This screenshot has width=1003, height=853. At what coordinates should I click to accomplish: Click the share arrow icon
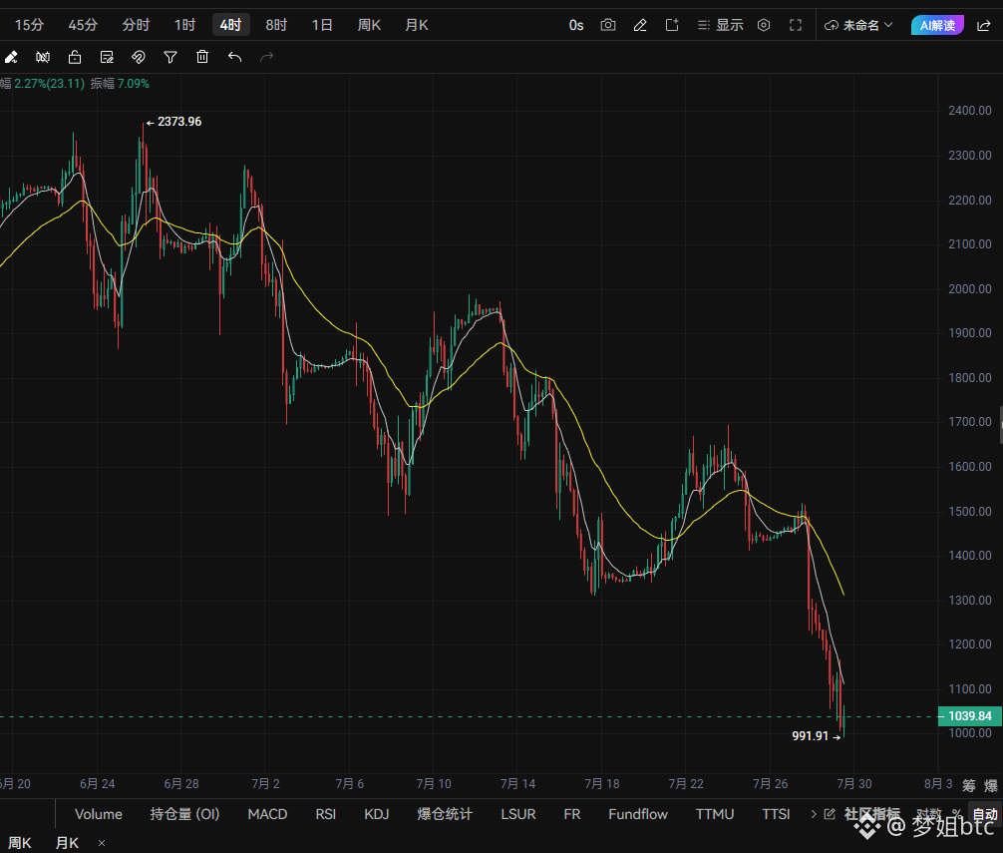click(x=984, y=25)
